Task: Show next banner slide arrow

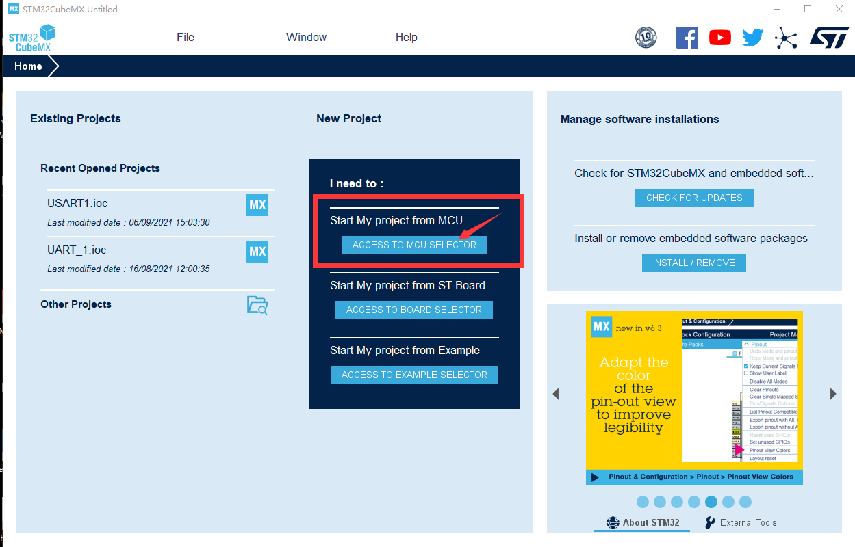Action: click(833, 394)
